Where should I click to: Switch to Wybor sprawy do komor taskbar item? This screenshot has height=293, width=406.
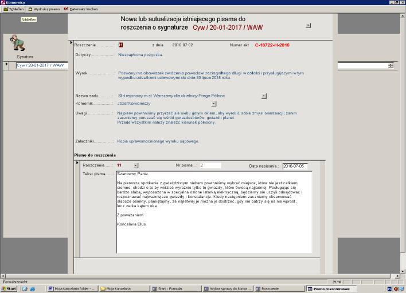tap(228, 289)
